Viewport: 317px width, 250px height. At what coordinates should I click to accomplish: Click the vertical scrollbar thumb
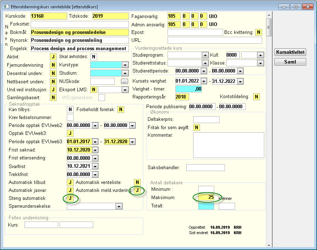(269, 27)
